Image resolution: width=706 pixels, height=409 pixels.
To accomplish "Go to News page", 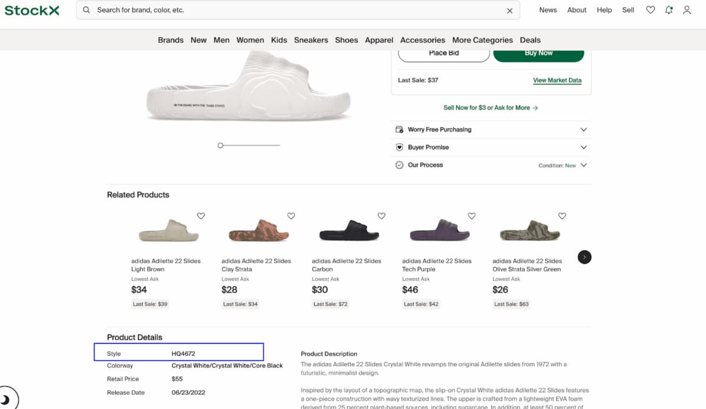I will pos(548,10).
